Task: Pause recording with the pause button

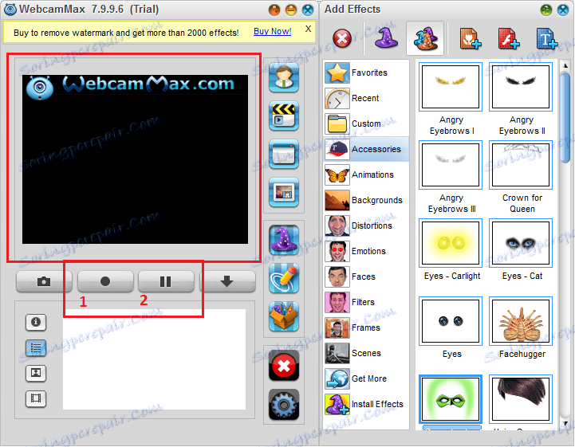Action: [x=166, y=281]
